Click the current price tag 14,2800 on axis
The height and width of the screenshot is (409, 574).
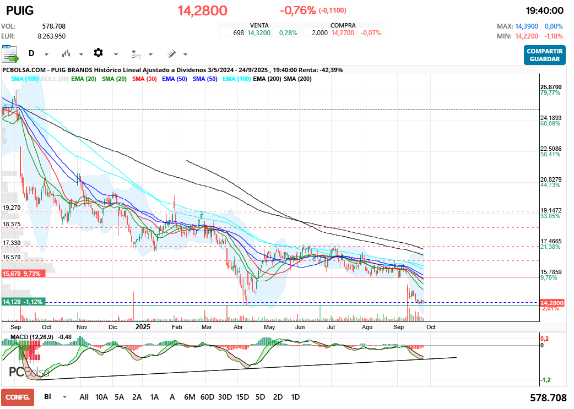coord(552,303)
